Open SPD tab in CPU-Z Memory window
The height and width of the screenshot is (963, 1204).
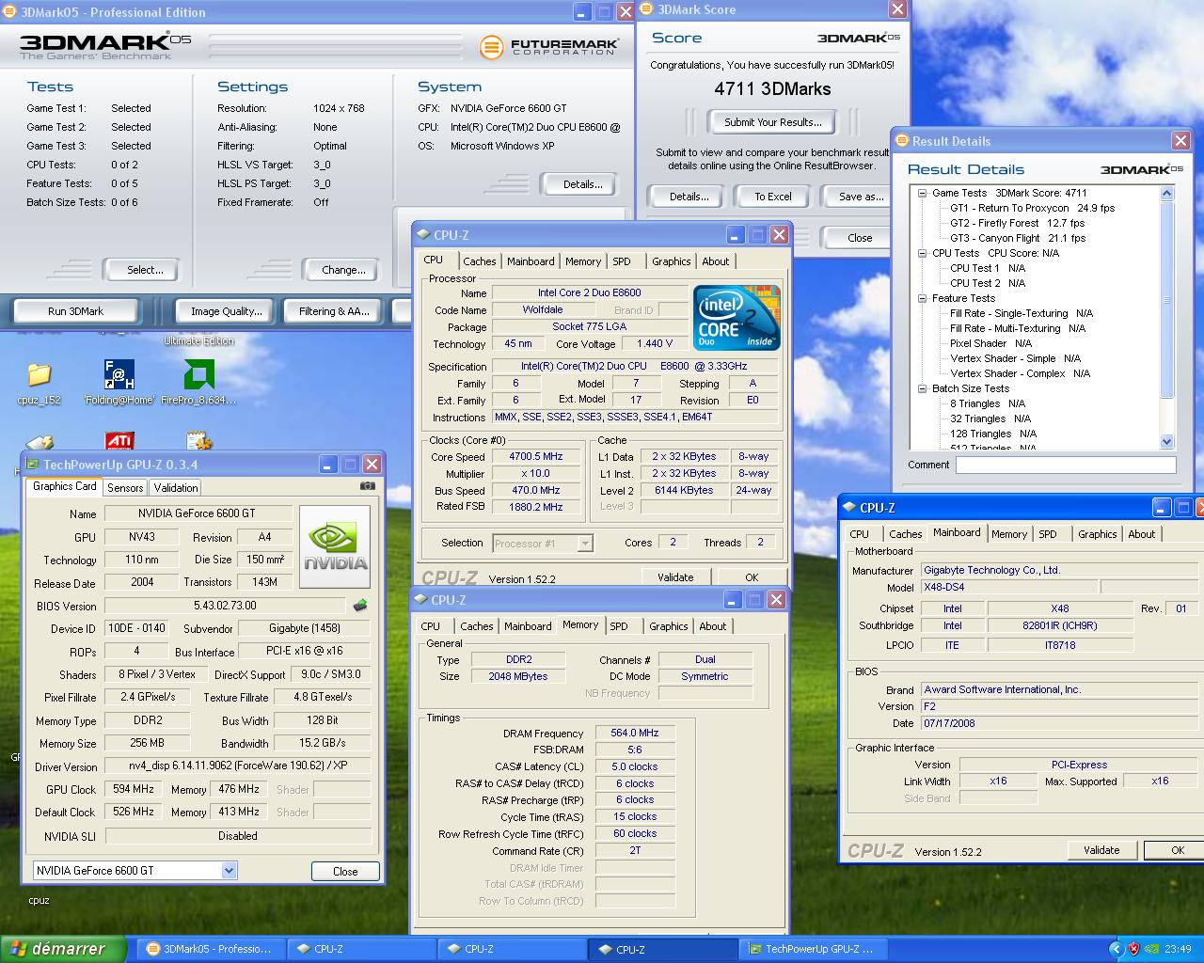[x=619, y=626]
